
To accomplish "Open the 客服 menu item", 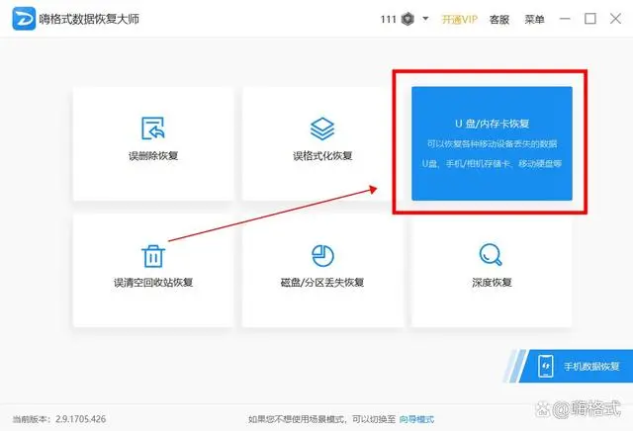I will click(x=498, y=20).
